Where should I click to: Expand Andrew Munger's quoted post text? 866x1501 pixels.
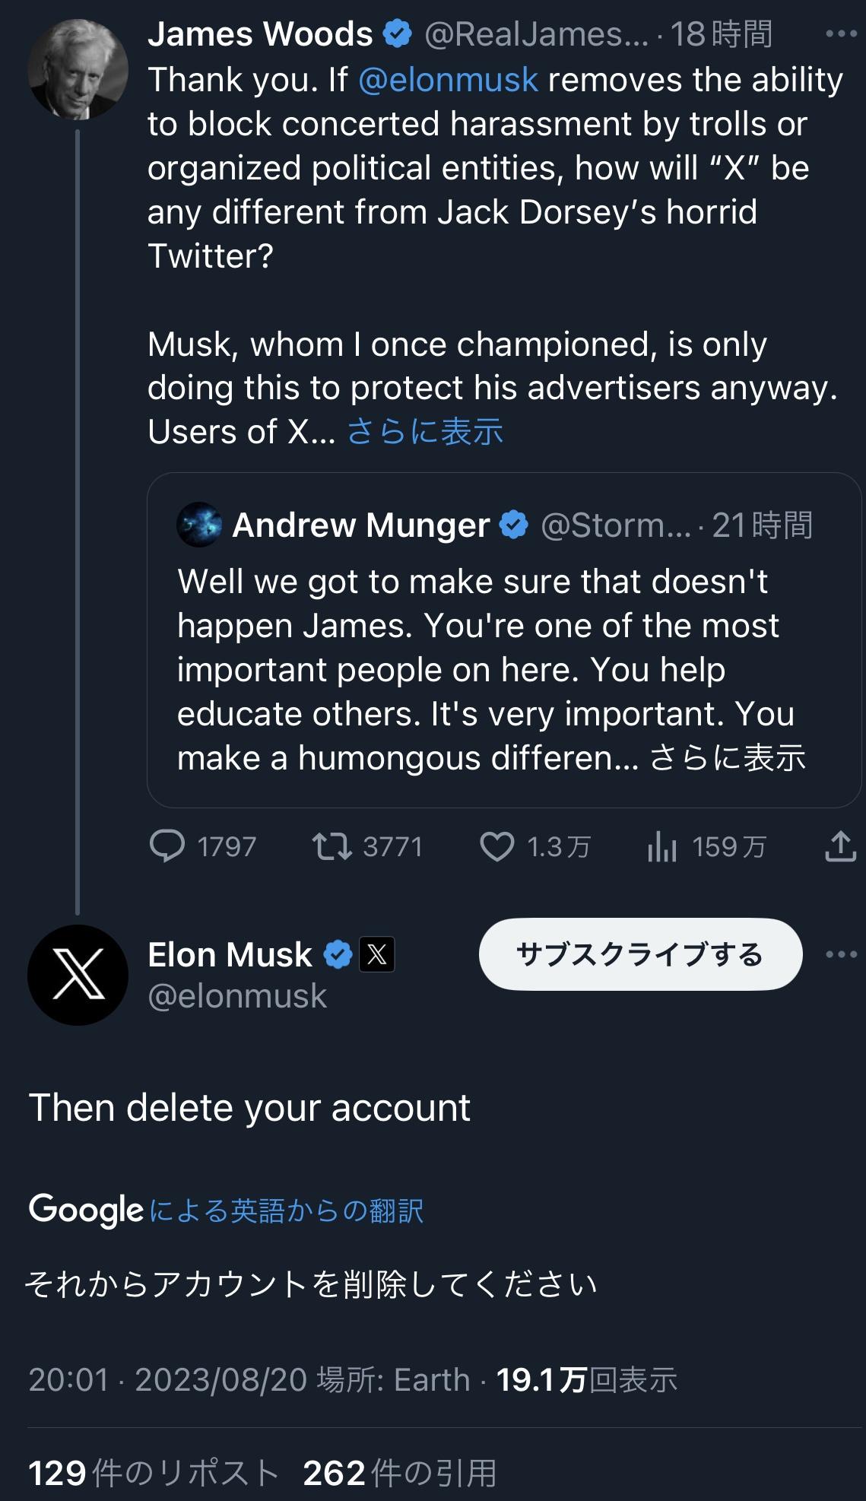[728, 758]
